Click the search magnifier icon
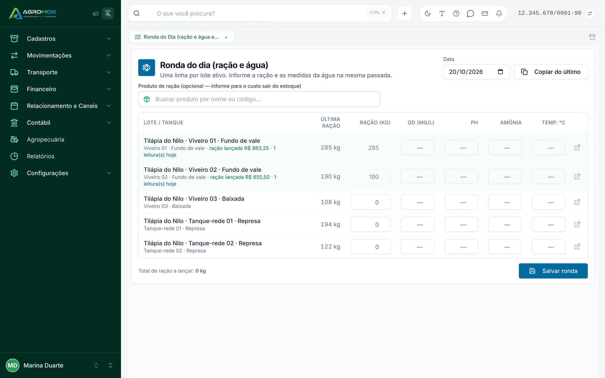Viewport: 605px width, 378px height. (136, 13)
